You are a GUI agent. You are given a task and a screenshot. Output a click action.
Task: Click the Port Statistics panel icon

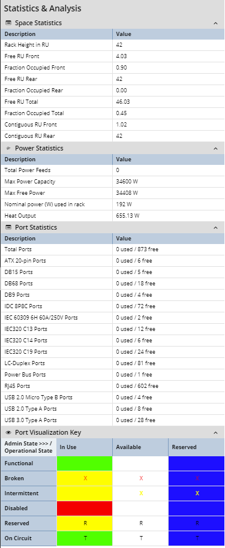[8, 227]
